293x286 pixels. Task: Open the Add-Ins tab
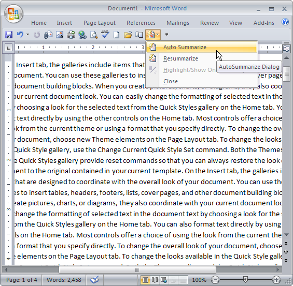tap(263, 23)
